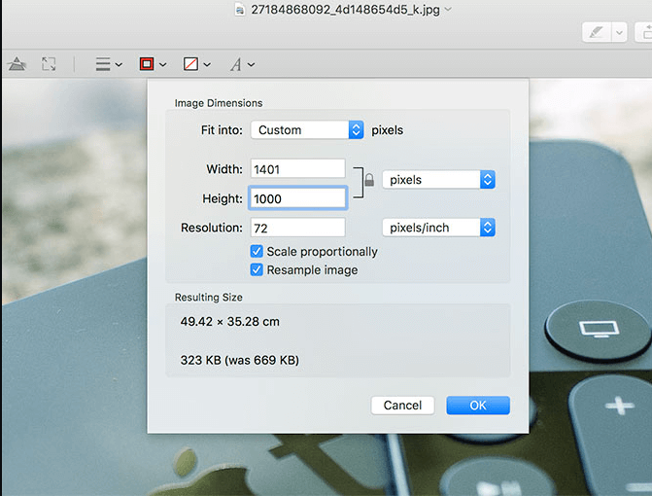Image resolution: width=652 pixels, height=496 pixels.
Task: Click the proportional lock icon beside Width
Action: tap(368, 180)
